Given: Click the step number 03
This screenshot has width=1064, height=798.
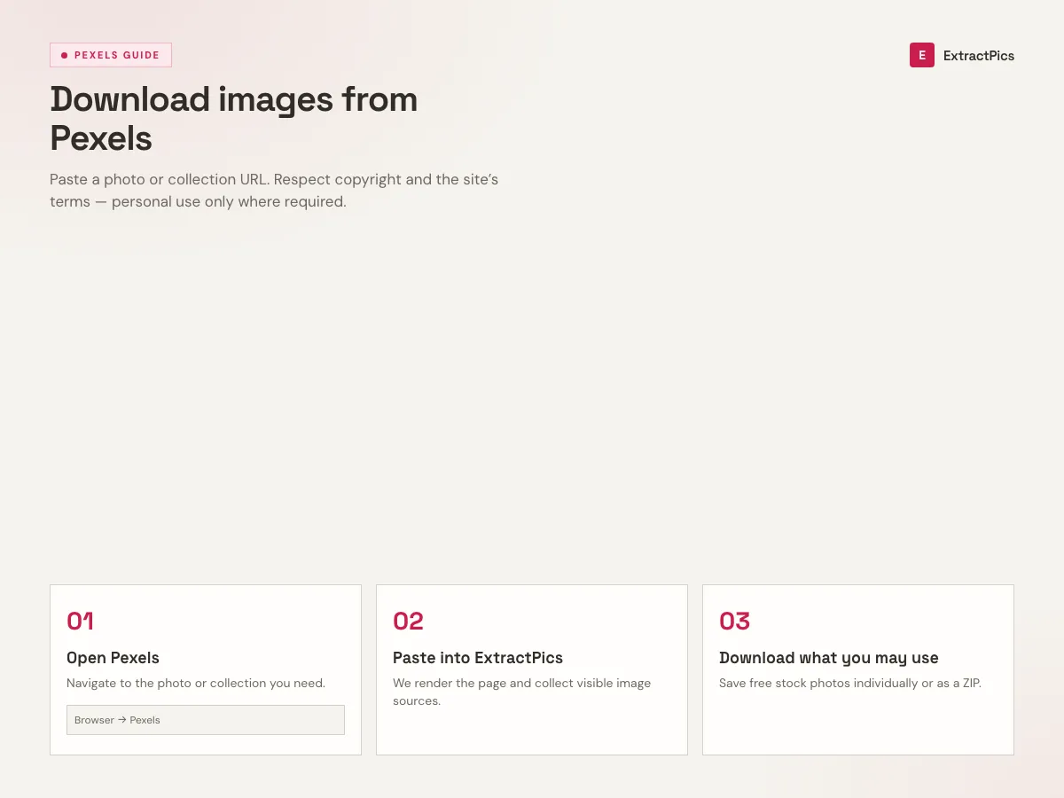Looking at the screenshot, I should point(734,621).
